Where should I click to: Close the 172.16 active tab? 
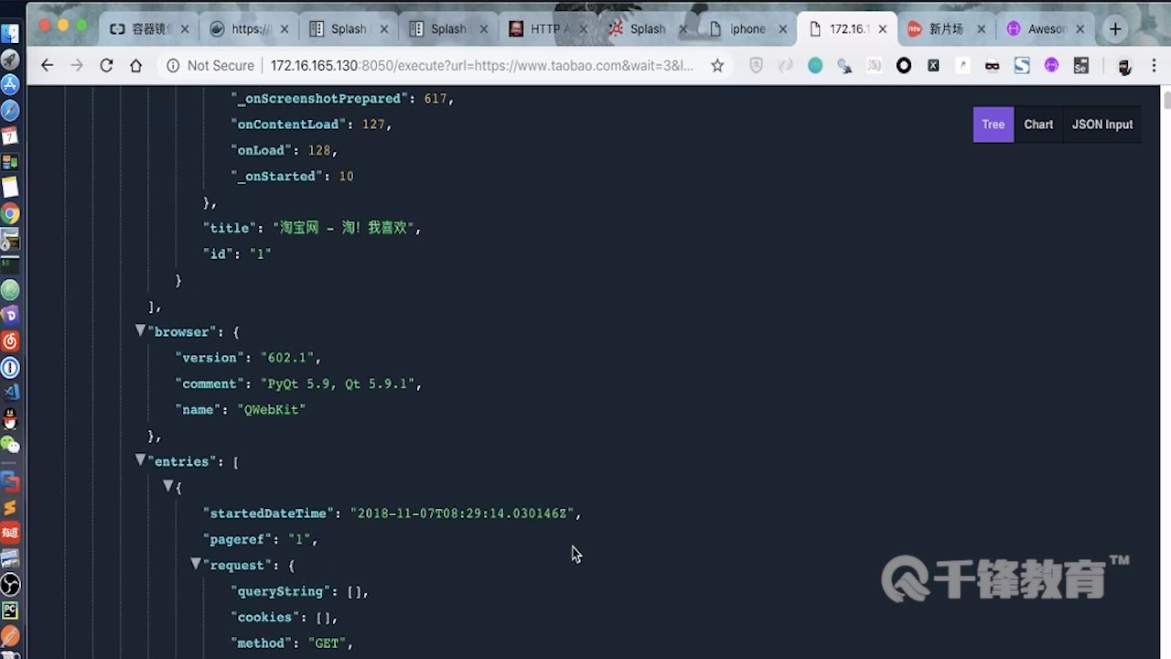pos(882,29)
